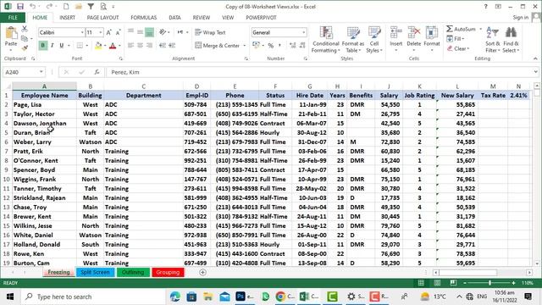Image resolution: width=542 pixels, height=305 pixels.
Task: Click the AutoSum sigma button
Action: pyautogui.click(x=461, y=29)
